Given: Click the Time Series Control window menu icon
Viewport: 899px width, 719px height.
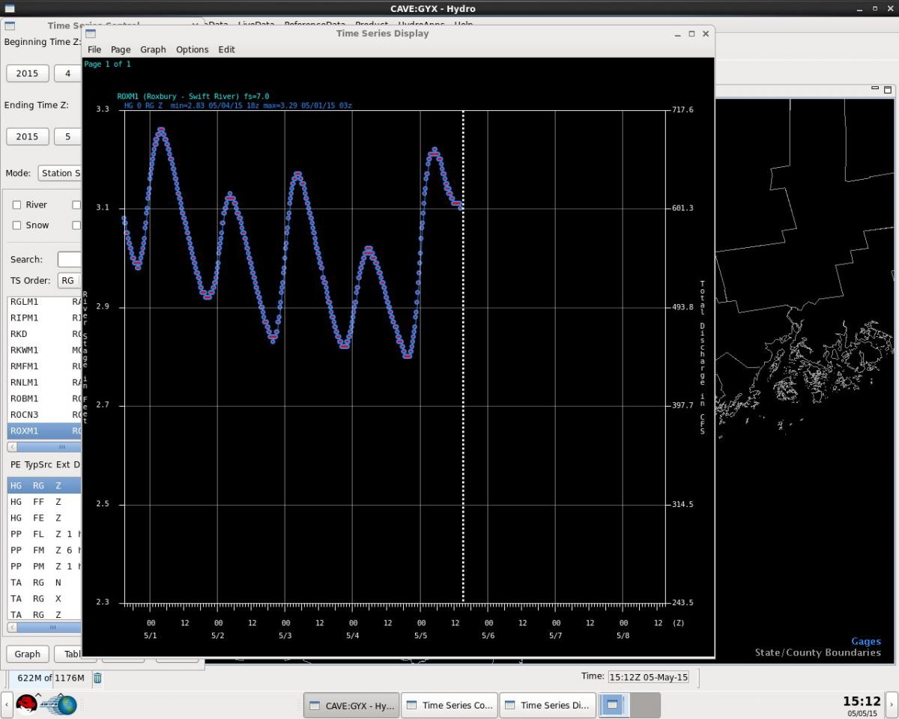Looking at the screenshot, I should click(x=10, y=25).
